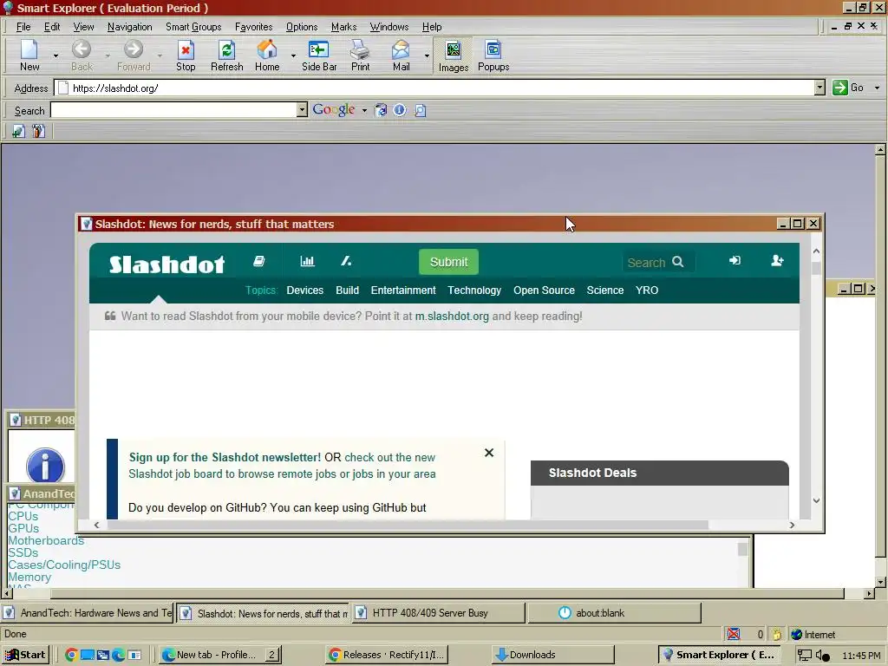Open the Navigation menu
888x666 pixels.
tap(130, 27)
